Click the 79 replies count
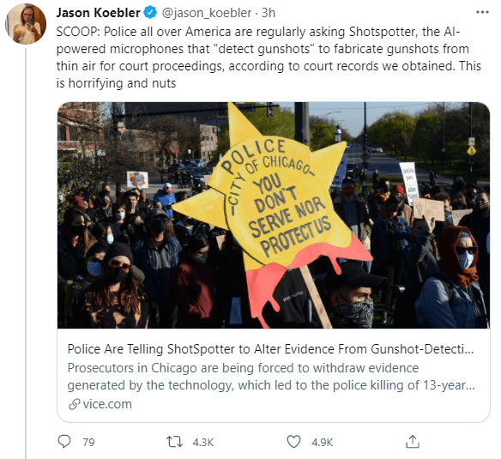 (88, 443)
